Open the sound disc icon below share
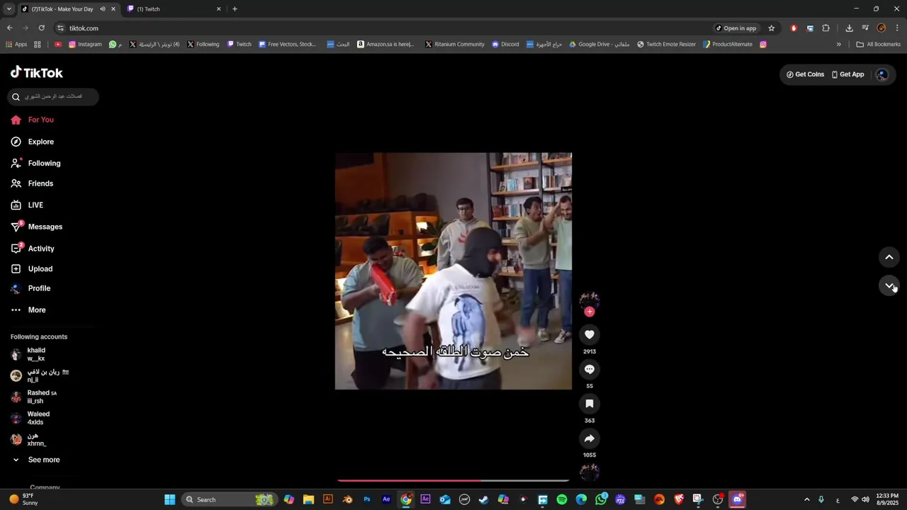The image size is (907, 510). point(590,472)
